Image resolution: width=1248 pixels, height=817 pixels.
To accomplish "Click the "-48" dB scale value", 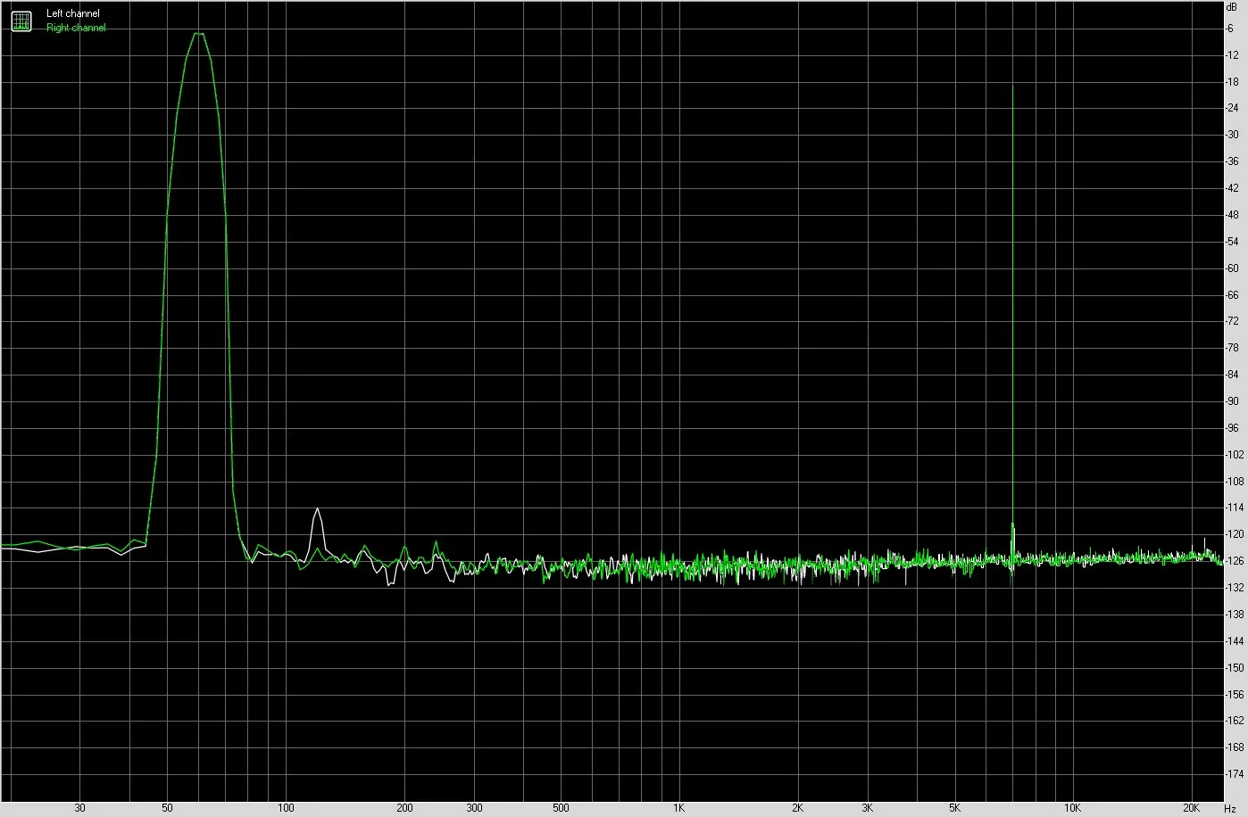I will pyautogui.click(x=1233, y=215).
